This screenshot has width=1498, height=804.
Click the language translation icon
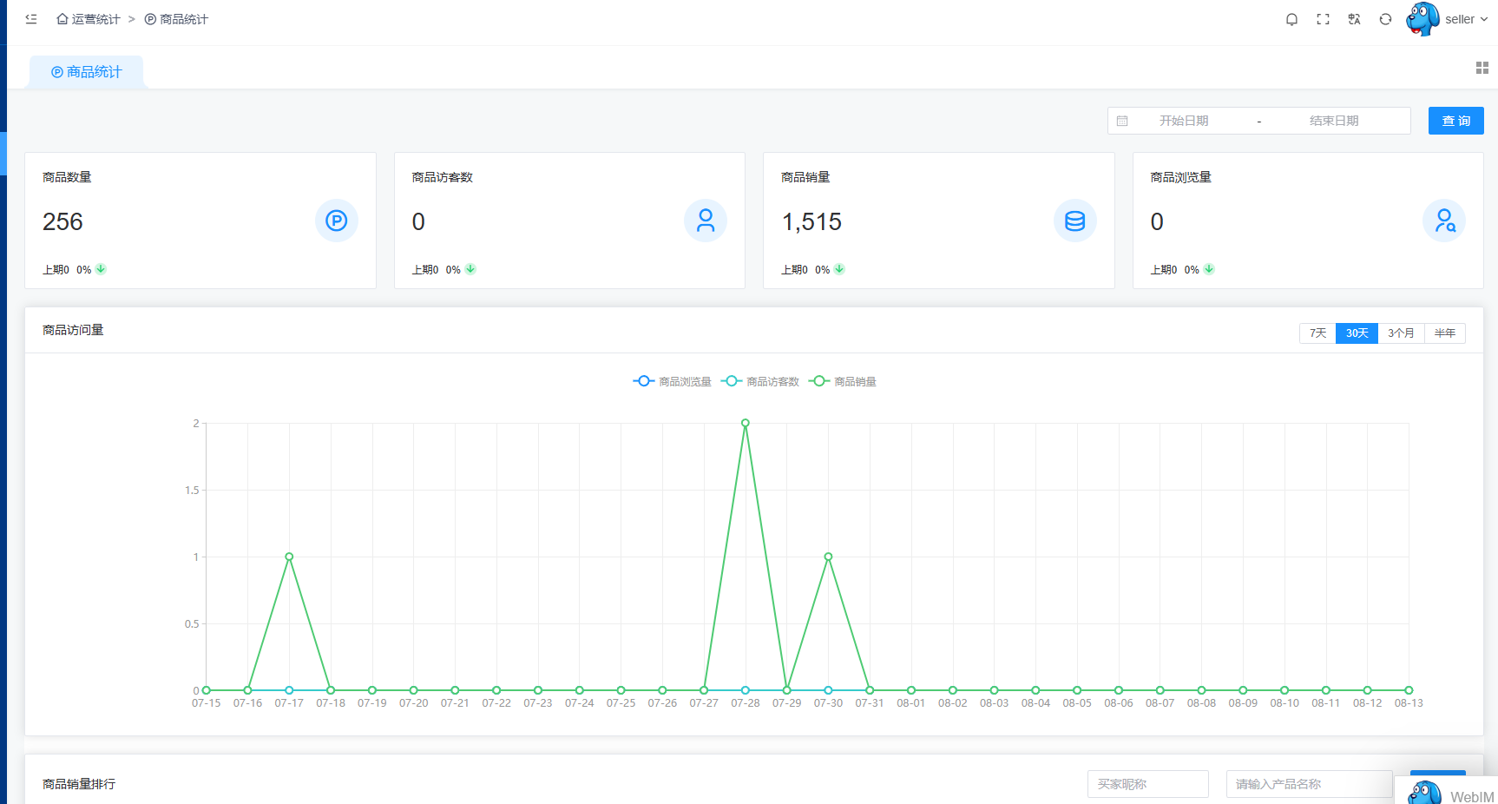1354,19
